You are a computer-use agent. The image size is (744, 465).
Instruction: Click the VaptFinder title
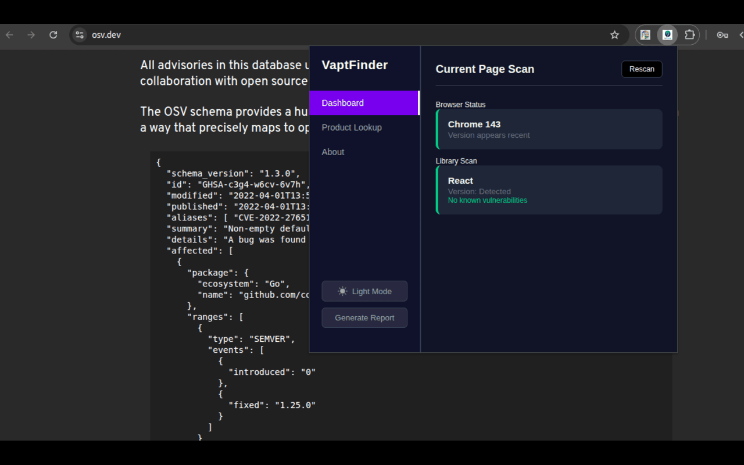point(355,65)
